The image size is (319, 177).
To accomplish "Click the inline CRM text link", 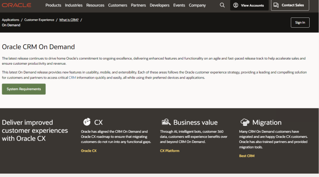I will tap(72, 77).
